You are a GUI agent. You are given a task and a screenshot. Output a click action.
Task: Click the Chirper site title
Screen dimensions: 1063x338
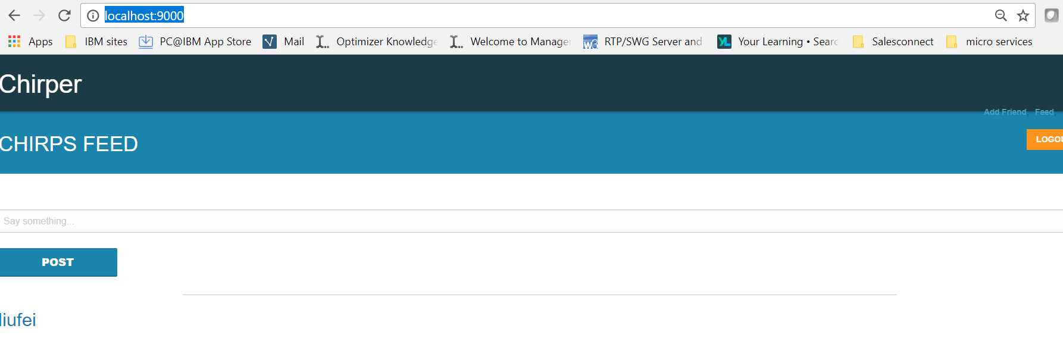point(40,84)
